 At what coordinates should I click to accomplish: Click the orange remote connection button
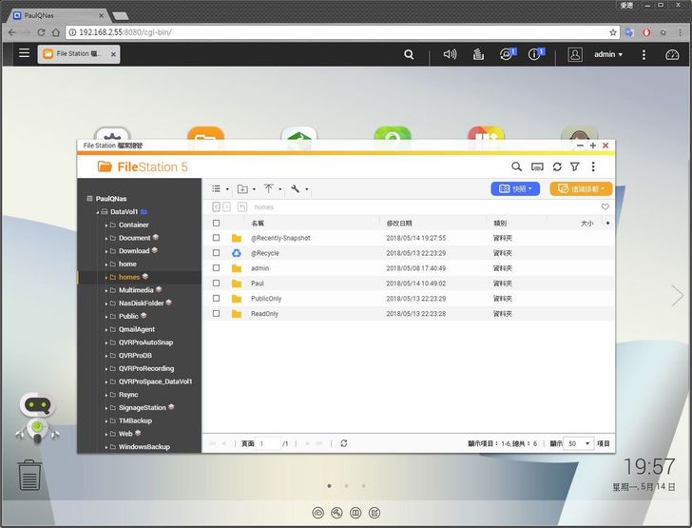coord(581,189)
